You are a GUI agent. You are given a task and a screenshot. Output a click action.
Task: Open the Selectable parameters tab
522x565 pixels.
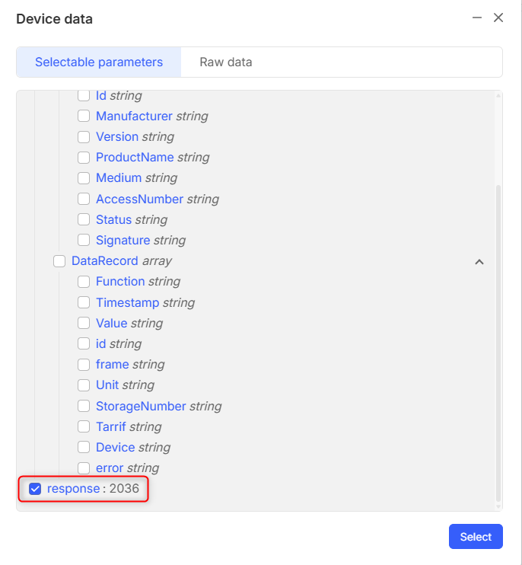pyautogui.click(x=99, y=62)
